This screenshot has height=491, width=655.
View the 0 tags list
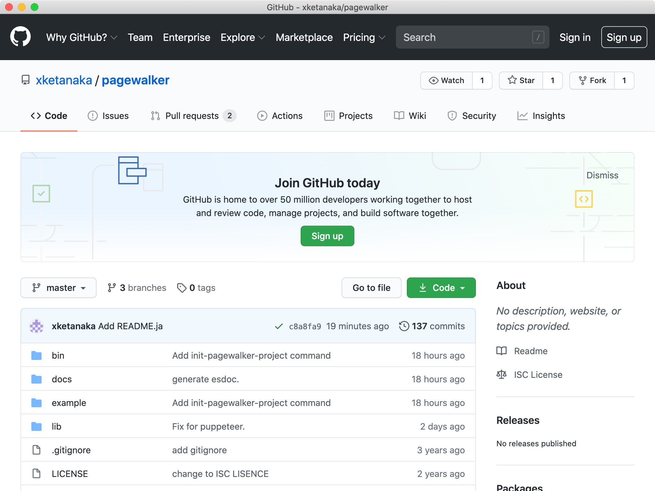coord(196,288)
